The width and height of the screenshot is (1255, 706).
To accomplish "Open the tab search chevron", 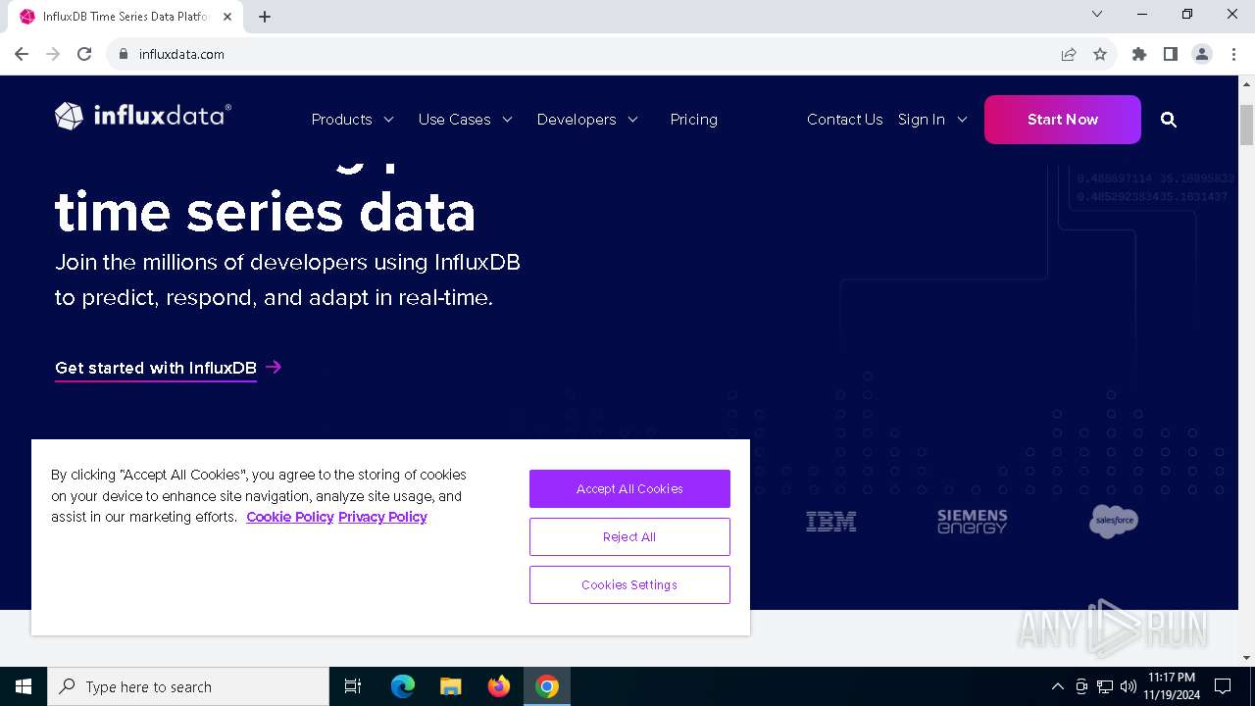I will pyautogui.click(x=1097, y=14).
